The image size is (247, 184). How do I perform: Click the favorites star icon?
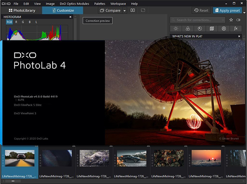coord(231,20)
